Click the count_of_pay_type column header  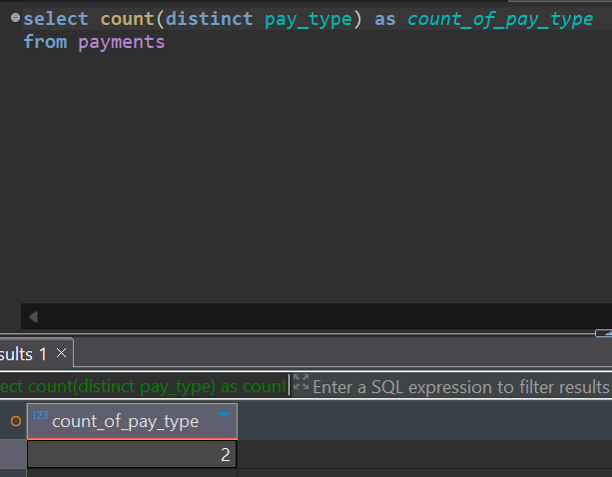click(132, 421)
